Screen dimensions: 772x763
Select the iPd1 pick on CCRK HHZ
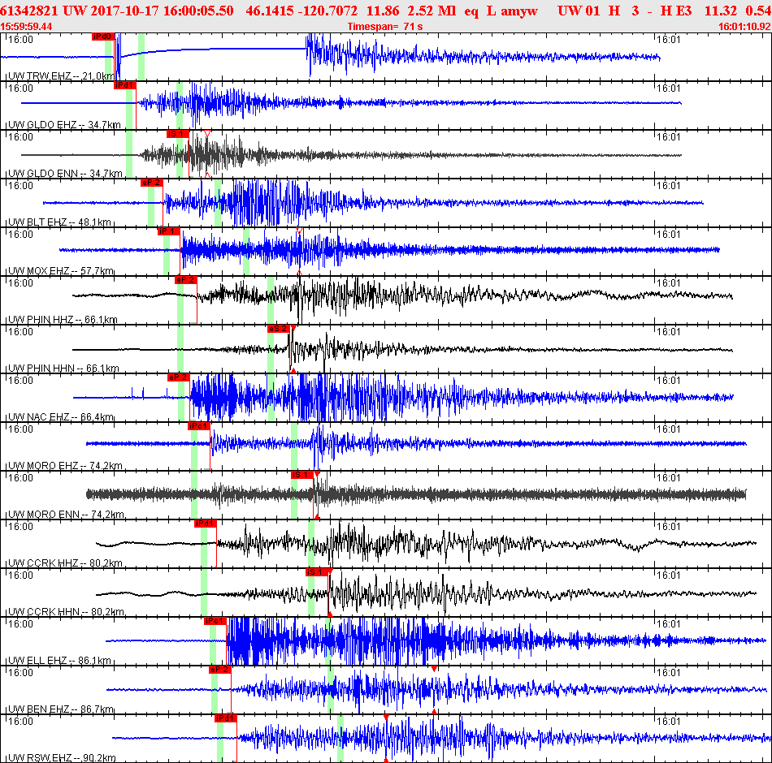tap(205, 524)
